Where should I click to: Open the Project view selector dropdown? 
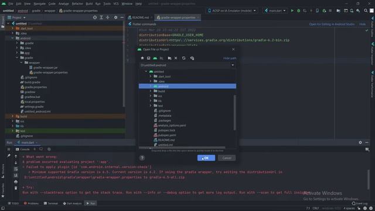pos(16,18)
